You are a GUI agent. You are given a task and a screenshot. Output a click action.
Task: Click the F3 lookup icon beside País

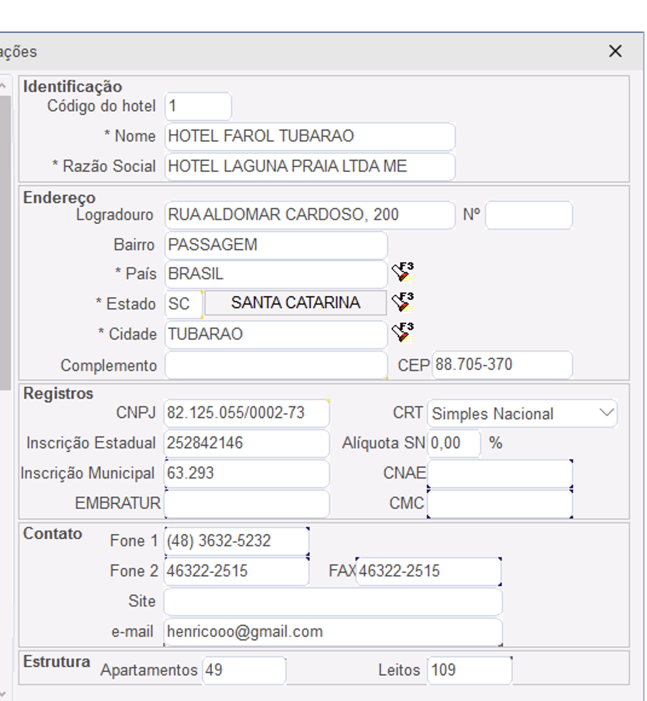tap(402, 273)
